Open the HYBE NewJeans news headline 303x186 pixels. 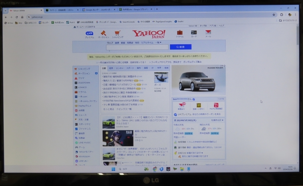121,101
